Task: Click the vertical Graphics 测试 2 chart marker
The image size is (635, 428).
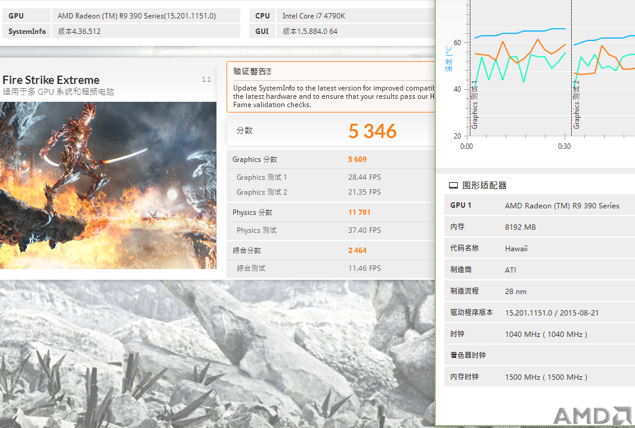Action: coord(577,105)
